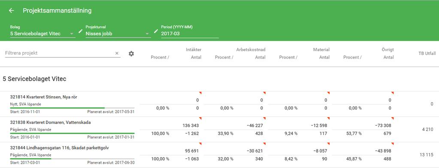Click Start: 2017-03-01 date
The width and height of the screenshot is (439, 168).
point(25,162)
